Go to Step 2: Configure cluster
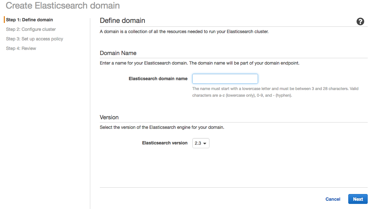Image resolution: width=376 pixels, height=209 pixels. point(31,29)
